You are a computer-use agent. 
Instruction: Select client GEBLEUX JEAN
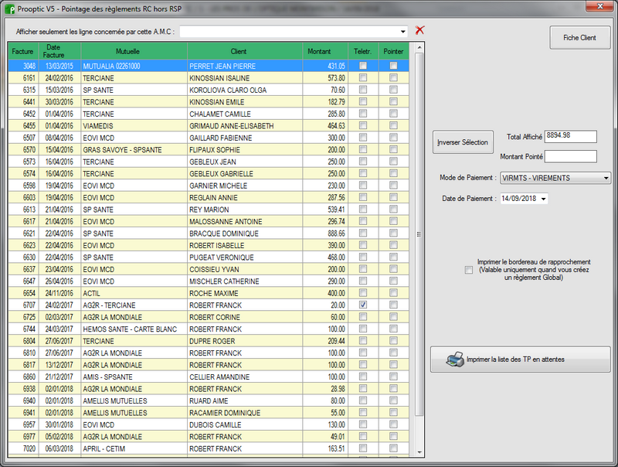click(212, 162)
